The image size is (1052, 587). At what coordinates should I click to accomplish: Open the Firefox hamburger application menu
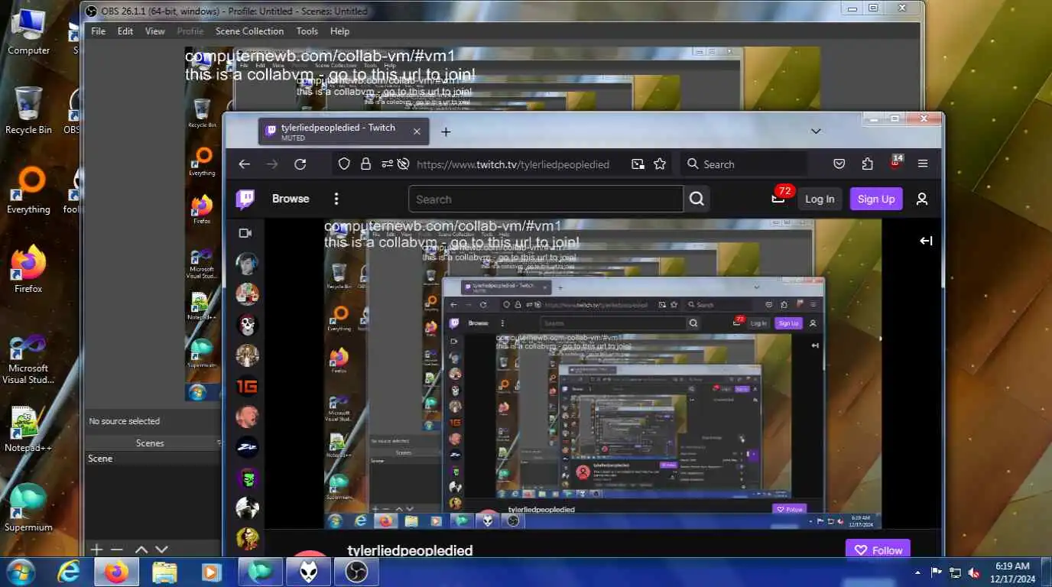[923, 164]
